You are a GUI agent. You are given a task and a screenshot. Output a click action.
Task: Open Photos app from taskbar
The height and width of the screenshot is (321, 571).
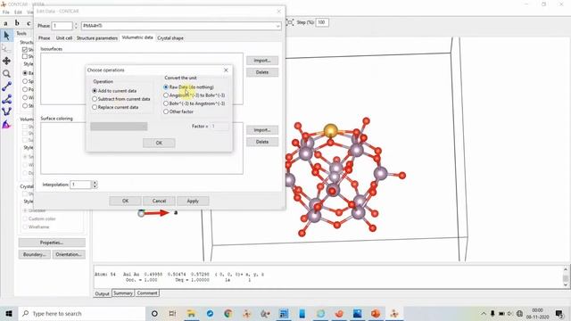click(357, 313)
